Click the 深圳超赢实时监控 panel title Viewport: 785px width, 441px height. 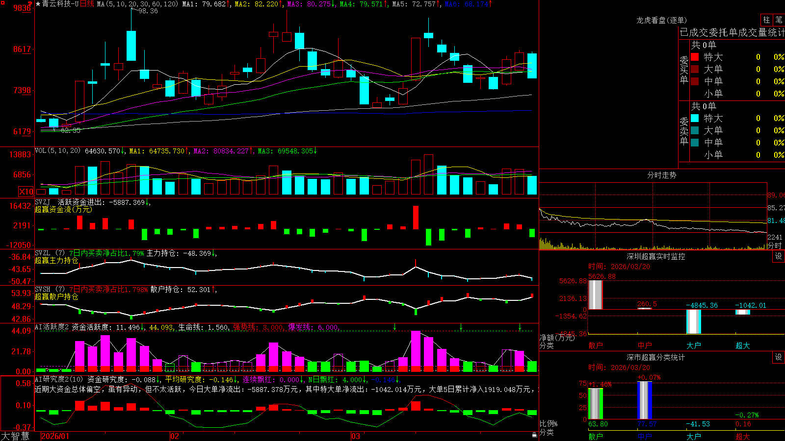(x=656, y=256)
